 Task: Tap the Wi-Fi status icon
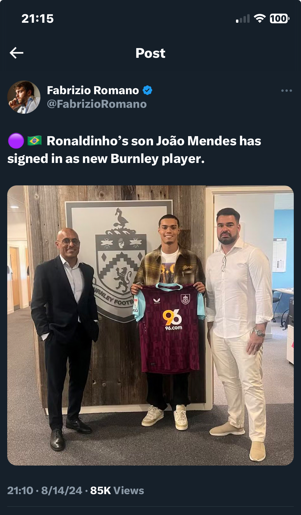click(259, 18)
